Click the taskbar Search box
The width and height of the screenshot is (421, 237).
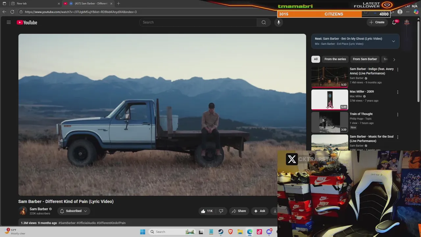(x=172, y=232)
